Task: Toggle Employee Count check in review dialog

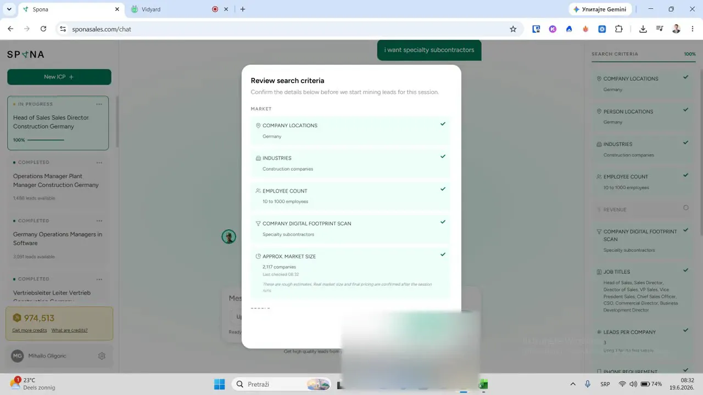Action: [x=443, y=189]
